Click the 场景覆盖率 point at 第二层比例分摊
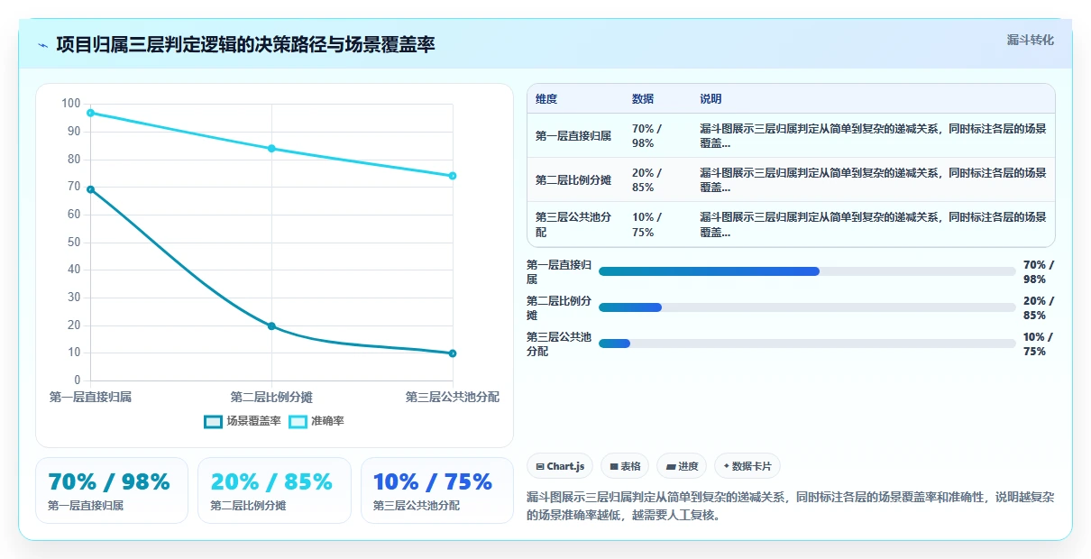1091x559 pixels. point(271,326)
